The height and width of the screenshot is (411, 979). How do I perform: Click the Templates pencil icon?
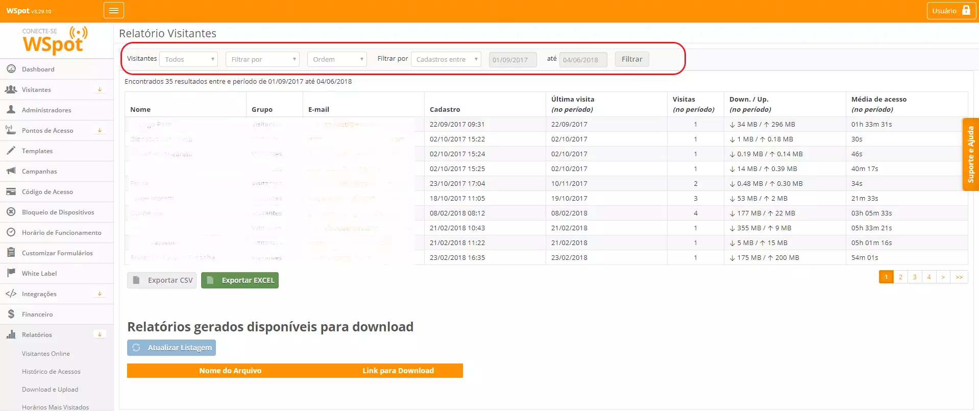[x=11, y=151]
